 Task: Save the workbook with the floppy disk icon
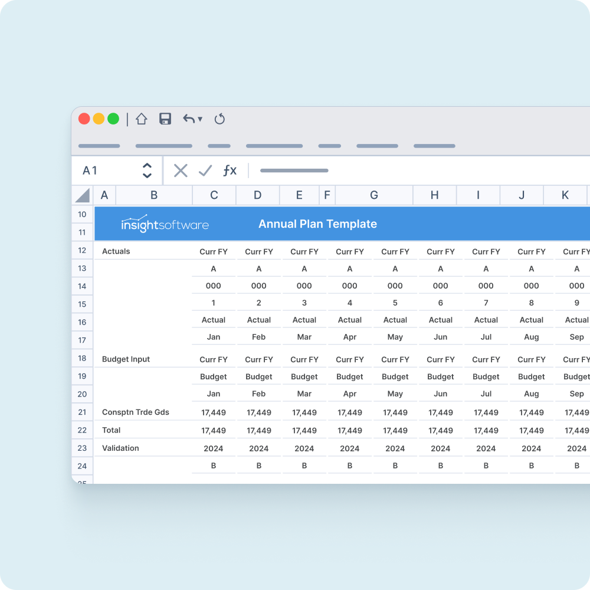165,119
